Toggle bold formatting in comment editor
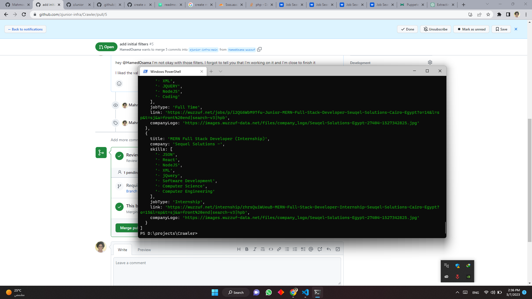Screen dimensions: 532x299 point(247,249)
